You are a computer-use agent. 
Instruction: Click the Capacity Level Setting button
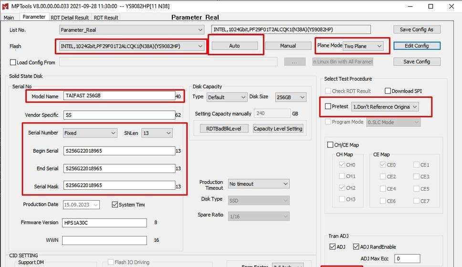[x=278, y=129]
